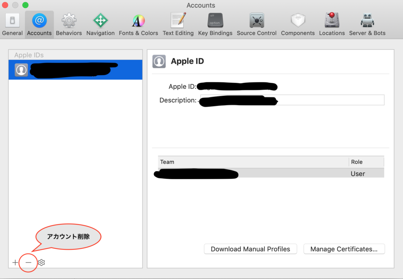Remove selected account with minus button

click(x=28, y=262)
